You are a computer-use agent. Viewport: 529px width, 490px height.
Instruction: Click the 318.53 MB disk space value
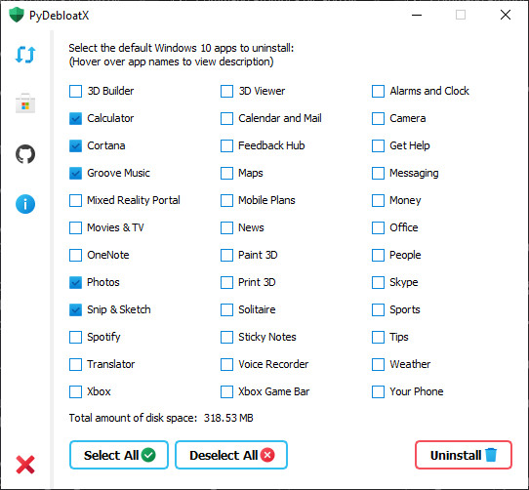coord(228,418)
